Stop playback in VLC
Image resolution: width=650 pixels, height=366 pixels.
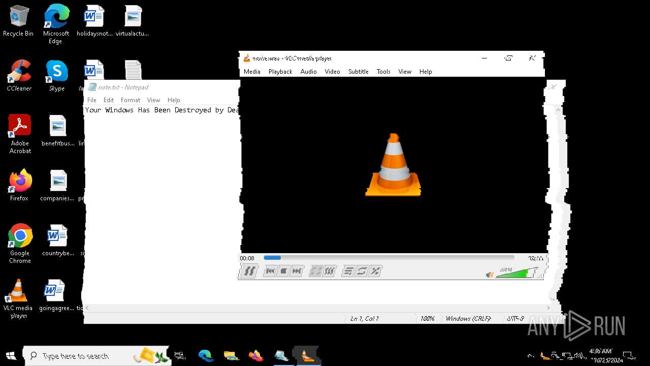[283, 271]
